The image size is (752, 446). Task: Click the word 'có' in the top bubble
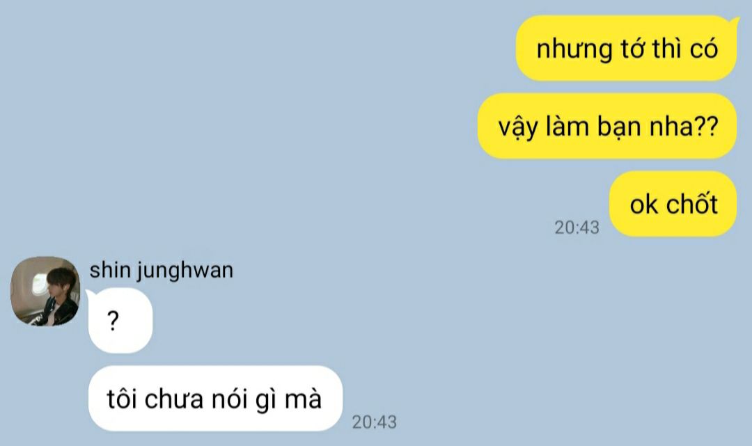pyautogui.click(x=703, y=49)
